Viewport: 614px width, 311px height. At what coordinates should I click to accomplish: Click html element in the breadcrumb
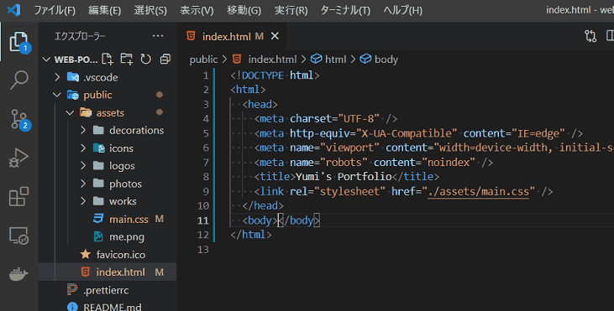pyautogui.click(x=336, y=60)
